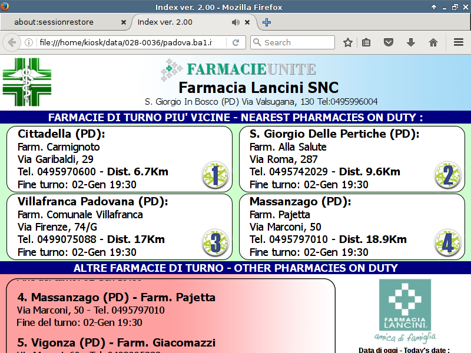Click the number 1 pharmacy badge
Image resolution: width=471 pixels, height=353 pixels.
(x=215, y=175)
